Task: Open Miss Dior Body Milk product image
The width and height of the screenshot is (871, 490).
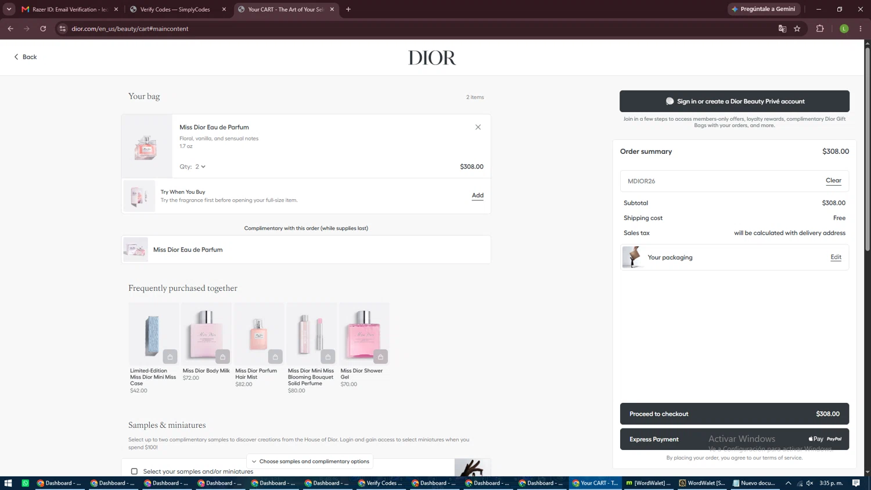Action: tap(206, 334)
